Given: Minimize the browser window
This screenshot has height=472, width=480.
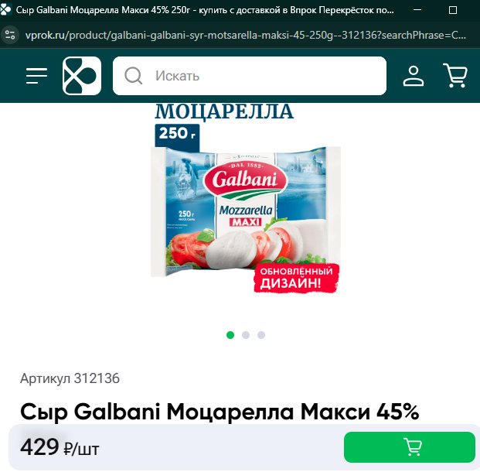Looking at the screenshot, I should (417, 10).
